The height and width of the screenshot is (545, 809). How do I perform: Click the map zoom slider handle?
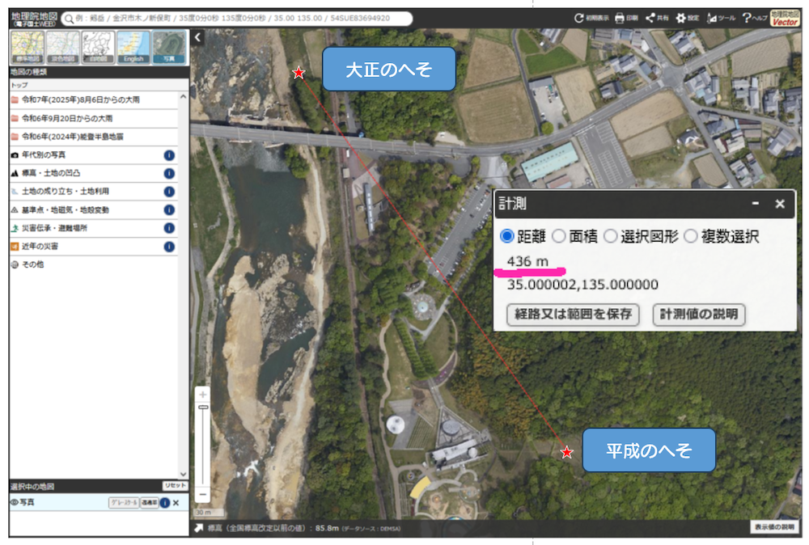(x=203, y=408)
